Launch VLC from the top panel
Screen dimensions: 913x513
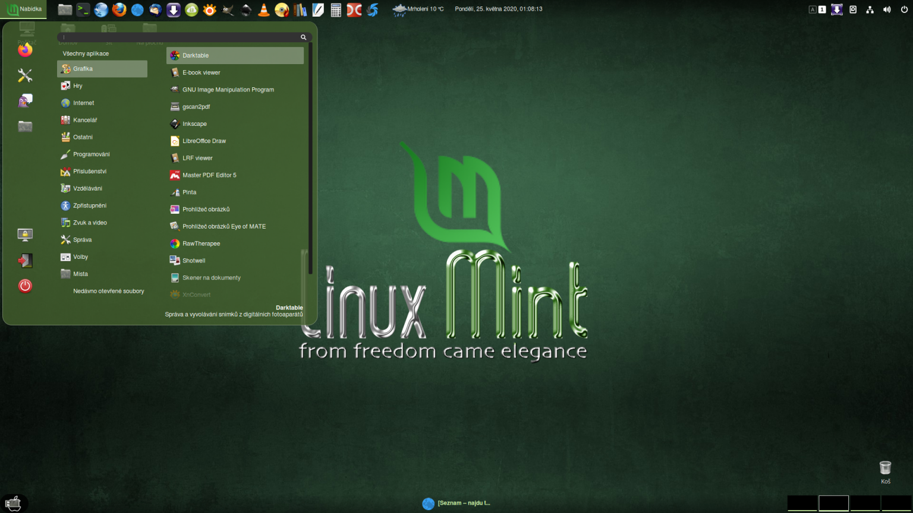[264, 9]
